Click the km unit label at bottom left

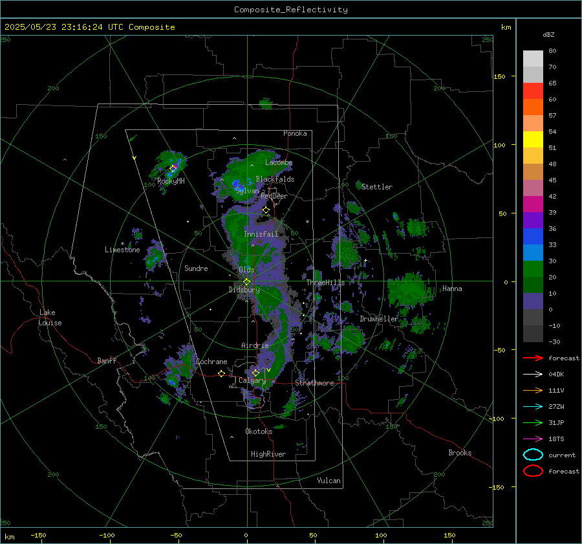(x=10, y=537)
